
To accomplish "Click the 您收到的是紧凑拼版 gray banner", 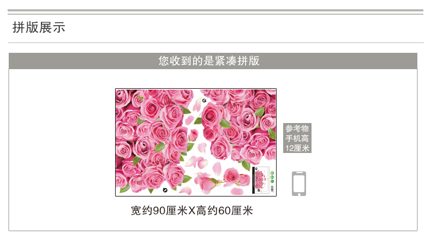I will pyautogui.click(x=213, y=61).
